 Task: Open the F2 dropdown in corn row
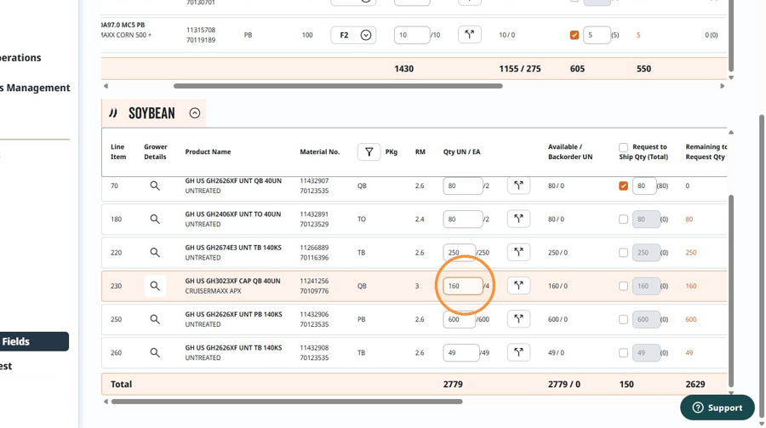pyautogui.click(x=353, y=35)
